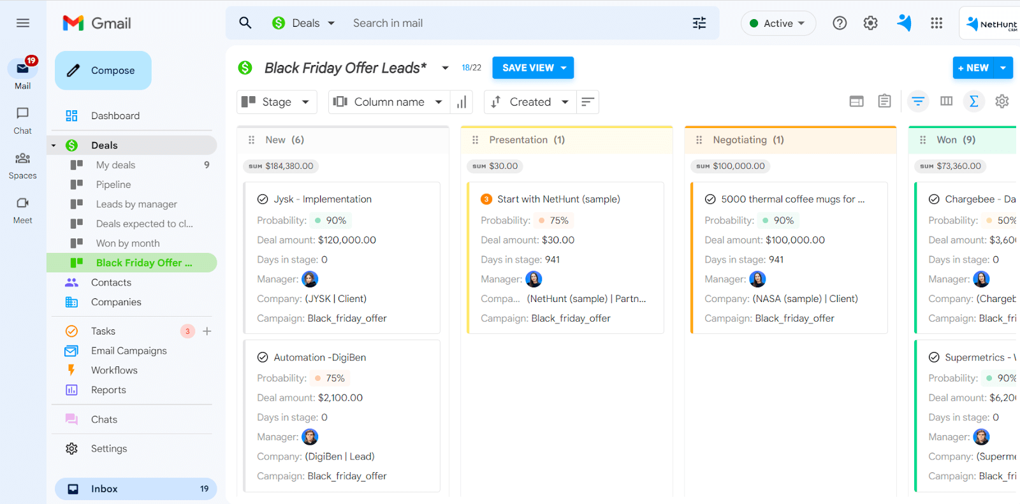The height and width of the screenshot is (504, 1020).
Task: Open search filter options sliders icon
Action: tap(699, 23)
